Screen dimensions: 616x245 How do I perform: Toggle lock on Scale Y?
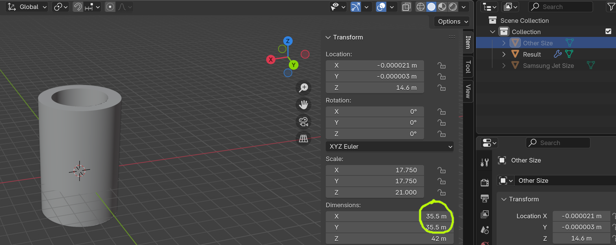click(x=441, y=181)
